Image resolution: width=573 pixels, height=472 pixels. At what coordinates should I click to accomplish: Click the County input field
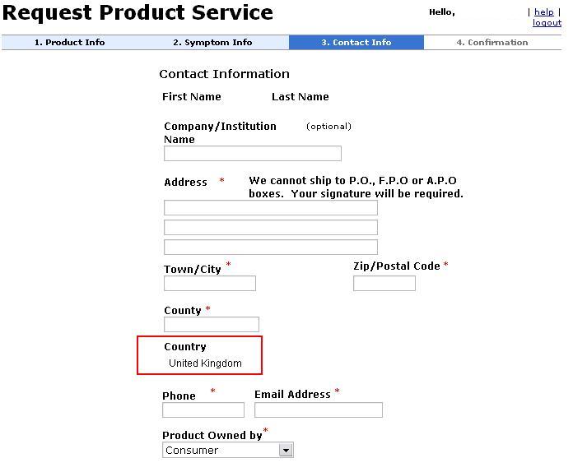click(x=212, y=324)
